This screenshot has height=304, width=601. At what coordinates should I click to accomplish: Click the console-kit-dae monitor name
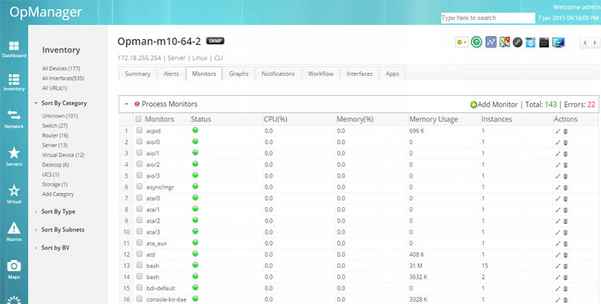point(167,299)
